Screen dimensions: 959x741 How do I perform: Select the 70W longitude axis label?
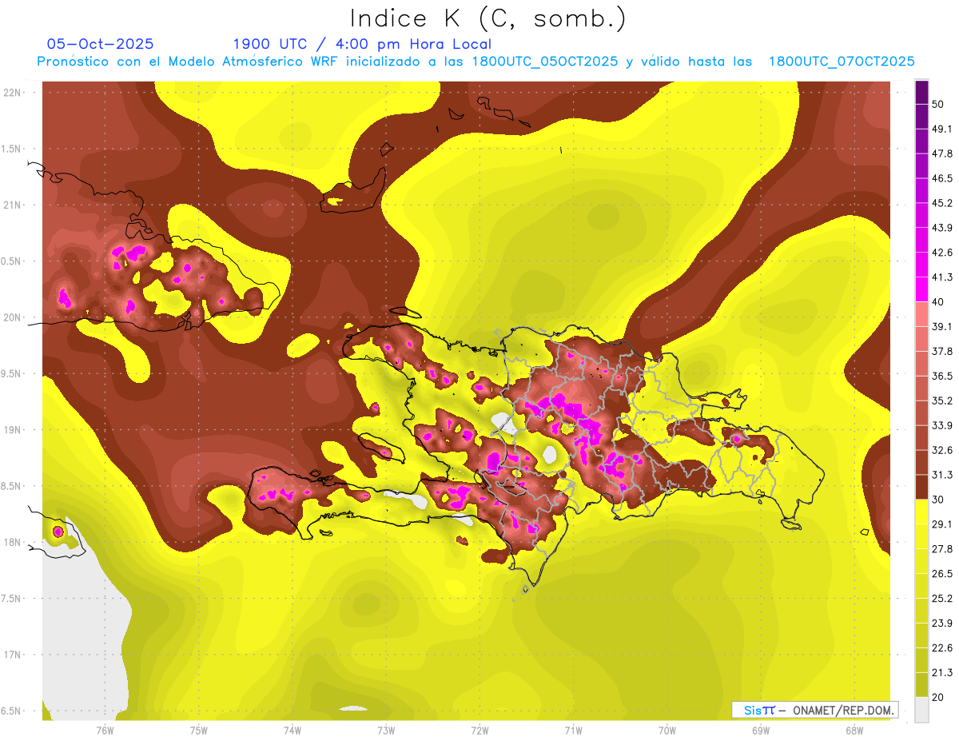[667, 731]
